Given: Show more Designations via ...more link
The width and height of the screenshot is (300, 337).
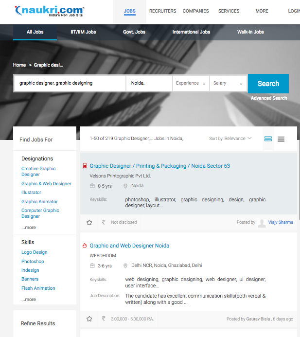Looking at the screenshot, I should point(29,228).
